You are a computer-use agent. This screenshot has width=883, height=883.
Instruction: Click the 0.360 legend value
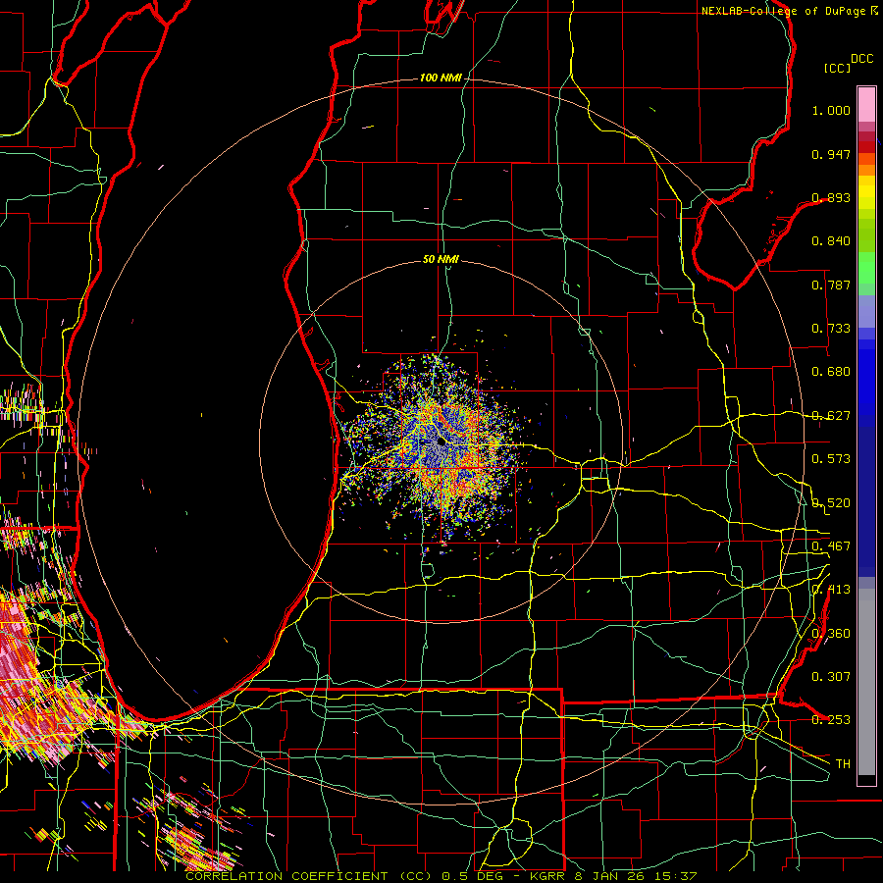[831, 634]
